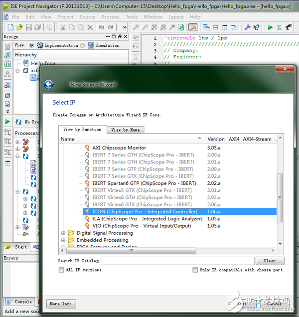Click the Search IP Catalog input field

(x=178, y=261)
